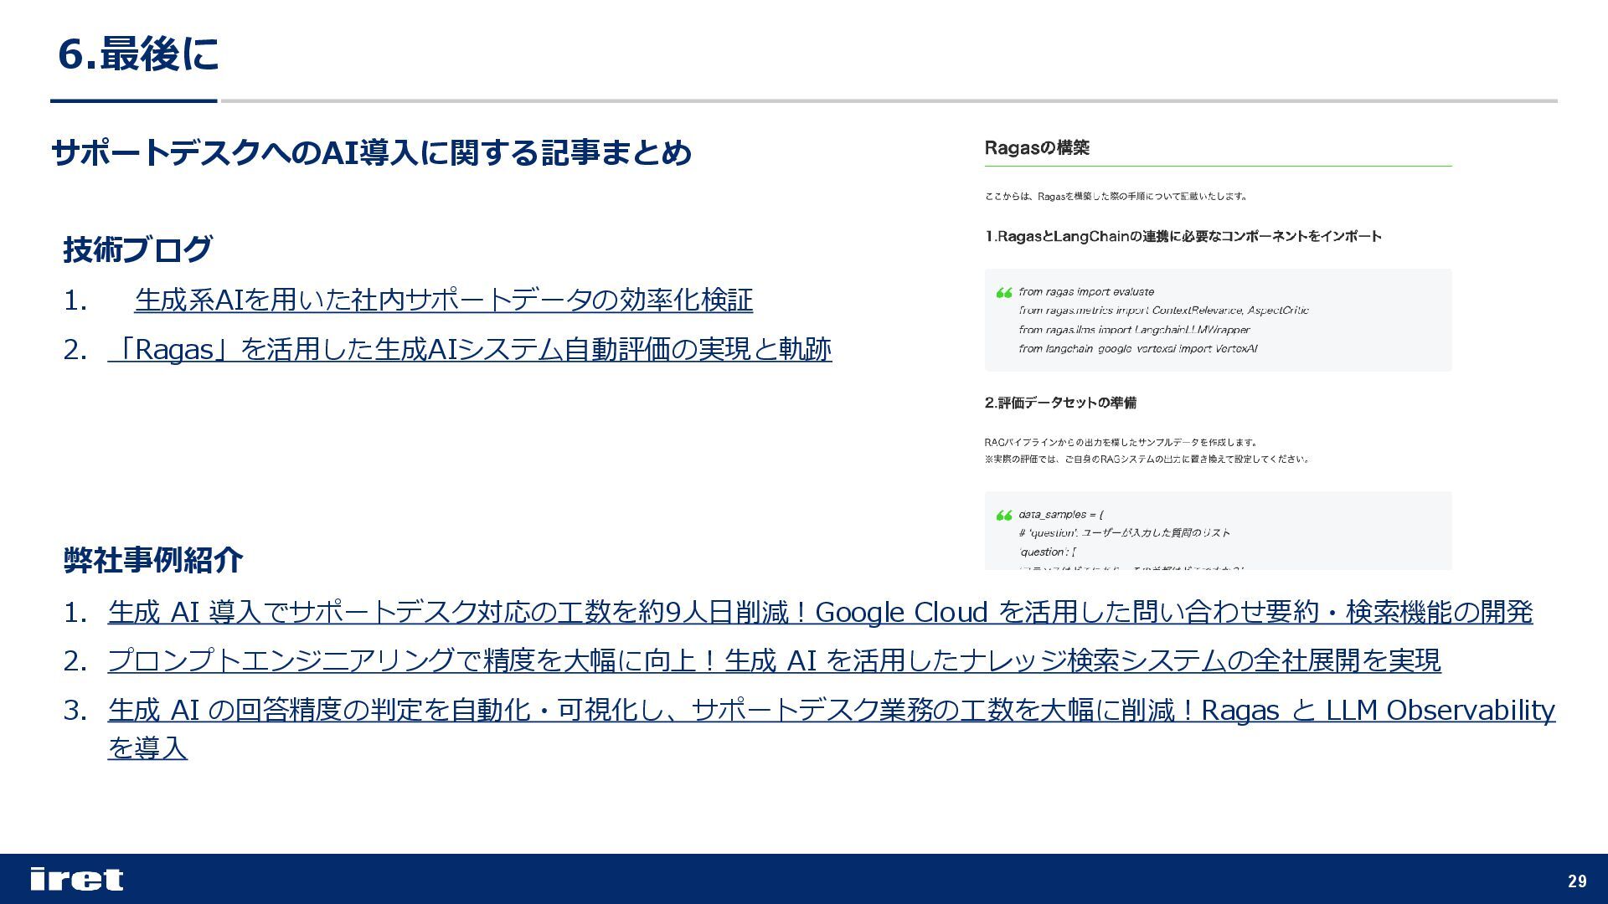Click the 弊社事例紹介 section heading
This screenshot has width=1608, height=904.
[153, 560]
